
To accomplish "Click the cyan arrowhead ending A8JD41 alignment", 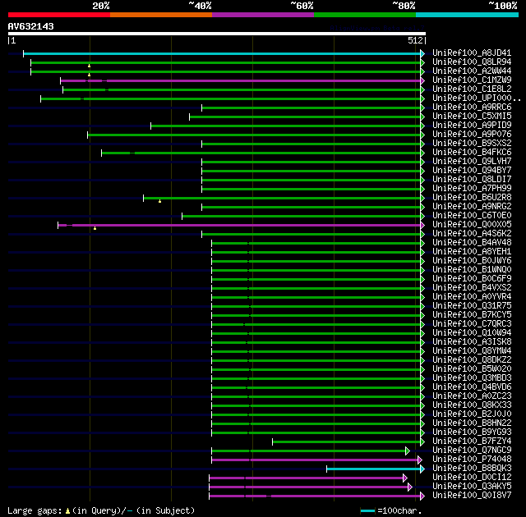I will coord(422,53).
